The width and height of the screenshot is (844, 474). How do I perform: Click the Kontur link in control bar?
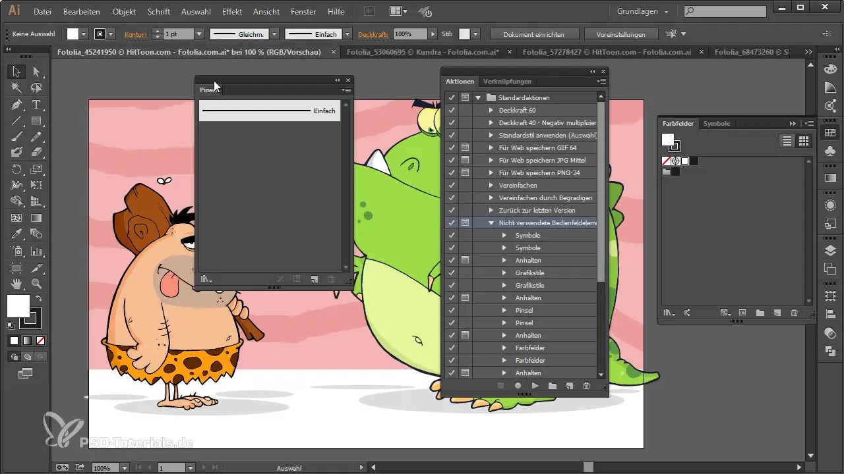136,34
